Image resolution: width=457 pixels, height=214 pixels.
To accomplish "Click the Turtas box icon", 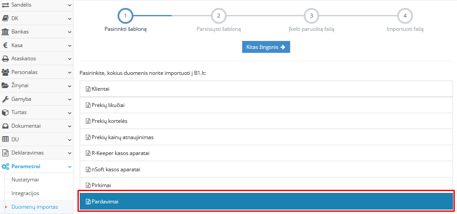I will coord(6,112).
